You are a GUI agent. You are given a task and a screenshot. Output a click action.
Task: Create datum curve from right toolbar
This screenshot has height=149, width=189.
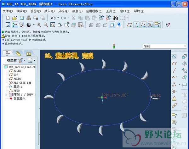(x=174, y=77)
